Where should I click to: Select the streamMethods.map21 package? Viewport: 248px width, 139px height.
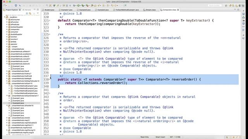tap(21, 120)
